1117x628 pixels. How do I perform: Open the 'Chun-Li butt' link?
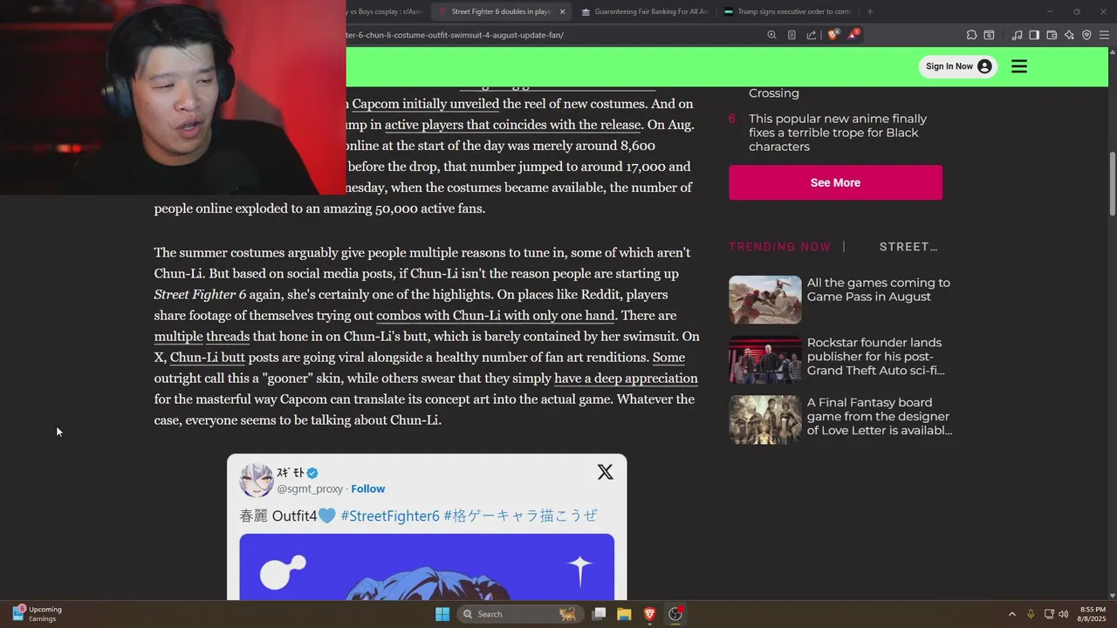pyautogui.click(x=208, y=357)
